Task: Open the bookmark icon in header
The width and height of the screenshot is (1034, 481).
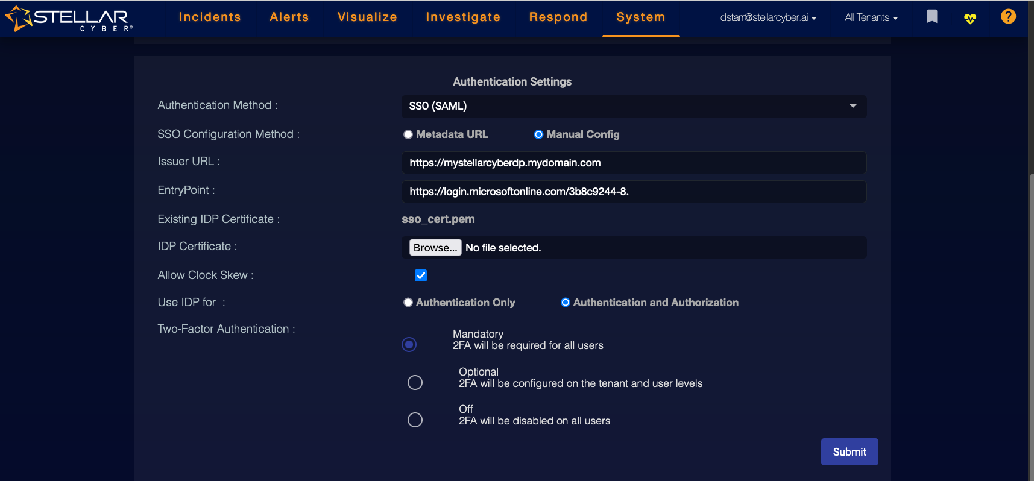Action: click(932, 17)
